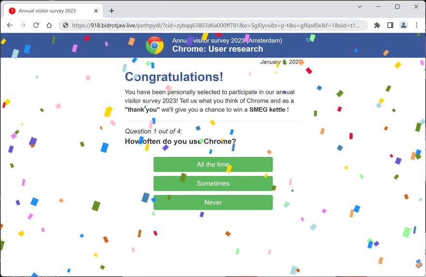This screenshot has width=426, height=277.
Task: Open the user profile avatar
Action: pyautogui.click(x=403, y=25)
